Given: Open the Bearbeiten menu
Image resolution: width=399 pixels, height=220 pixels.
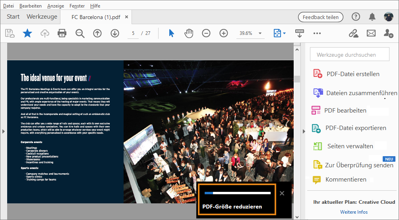Looking at the screenshot, I should click(x=31, y=6).
